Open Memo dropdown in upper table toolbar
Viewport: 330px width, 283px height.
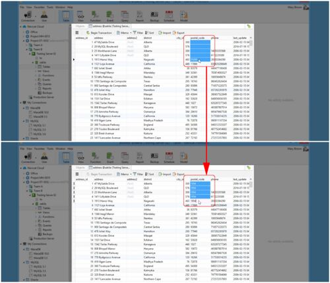[x=124, y=33]
